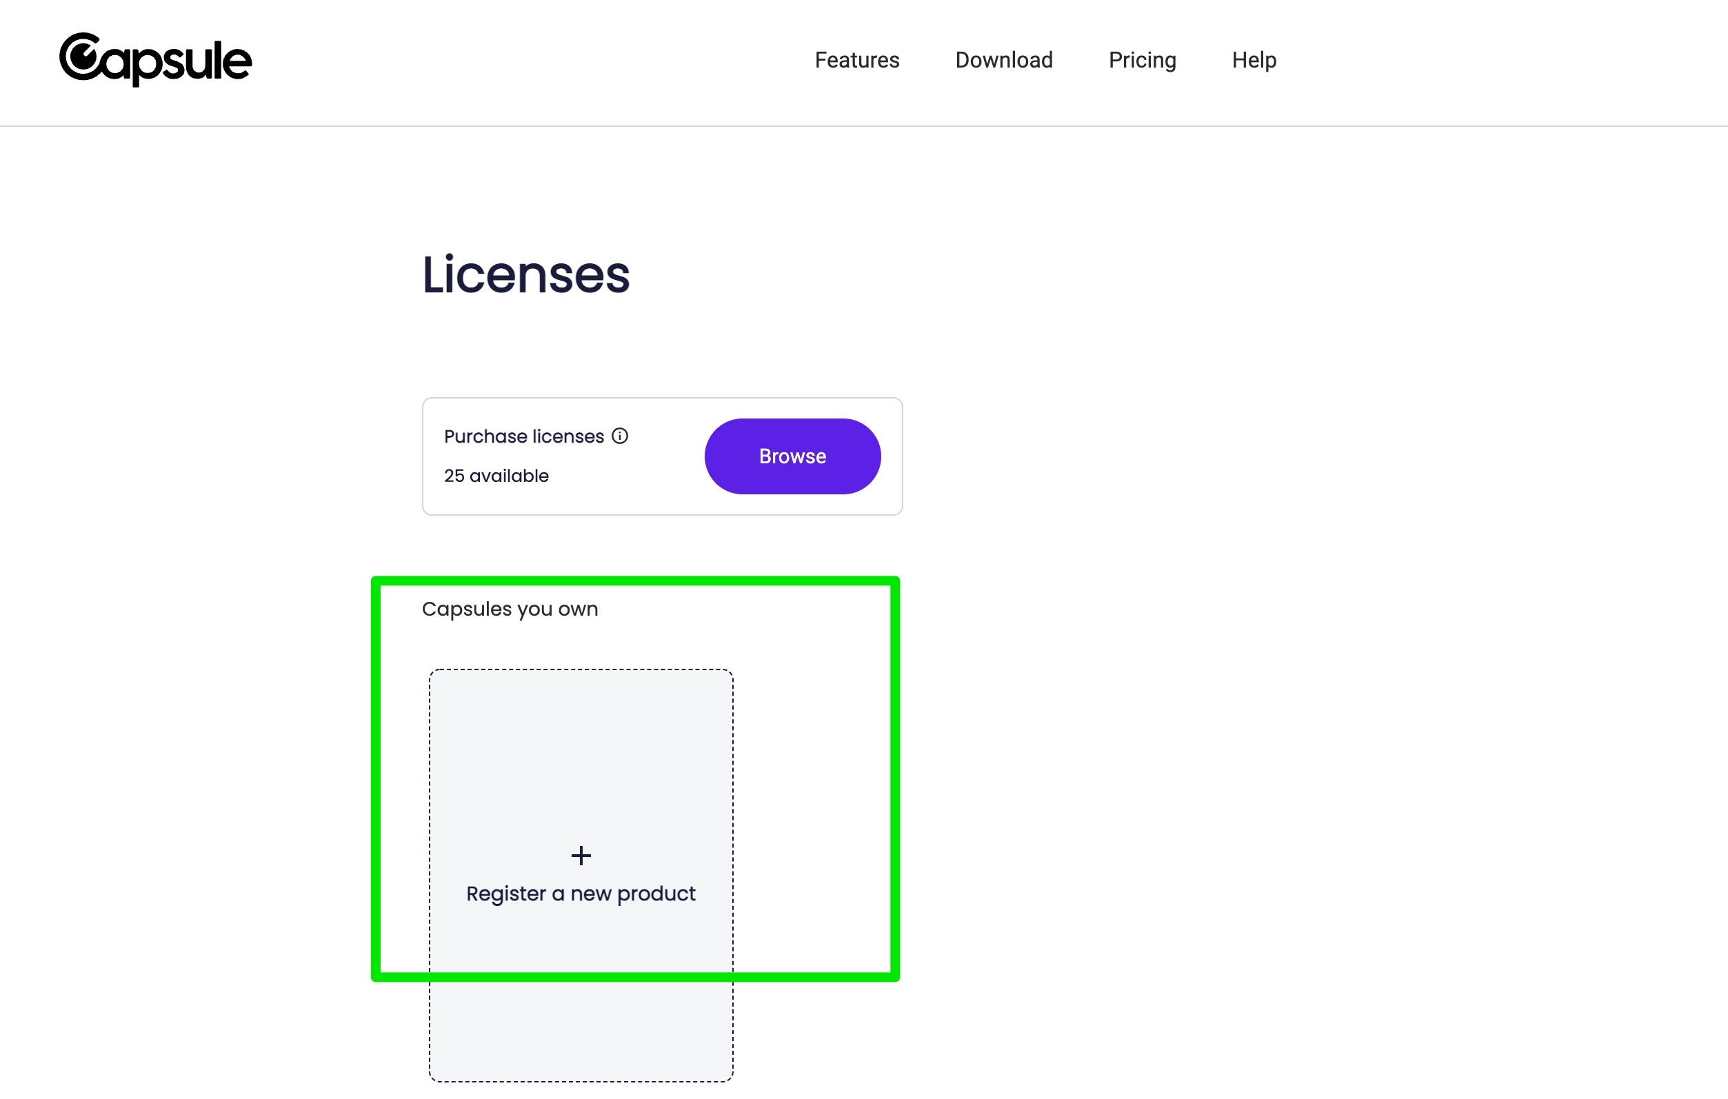Viewport: 1728px width, 1099px height.
Task: Click the Capsules you own heading
Action: (510, 609)
